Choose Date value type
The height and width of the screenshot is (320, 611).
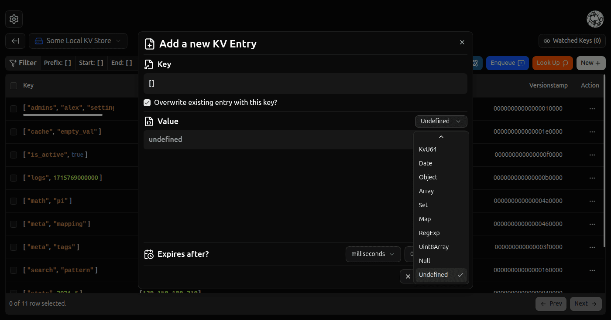point(441,163)
